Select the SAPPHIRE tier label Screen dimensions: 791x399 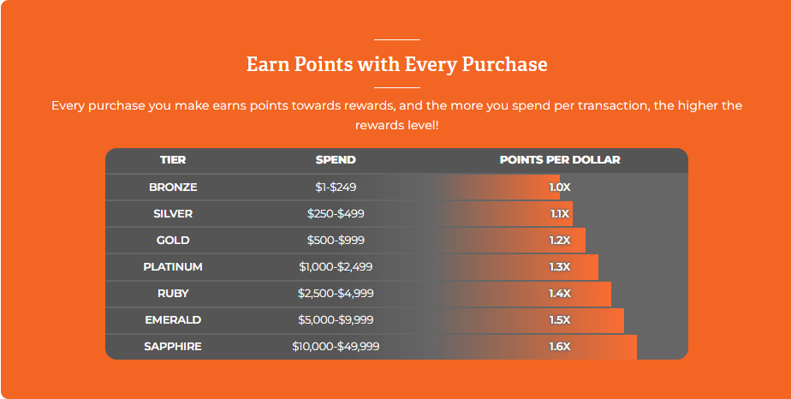[x=173, y=347]
